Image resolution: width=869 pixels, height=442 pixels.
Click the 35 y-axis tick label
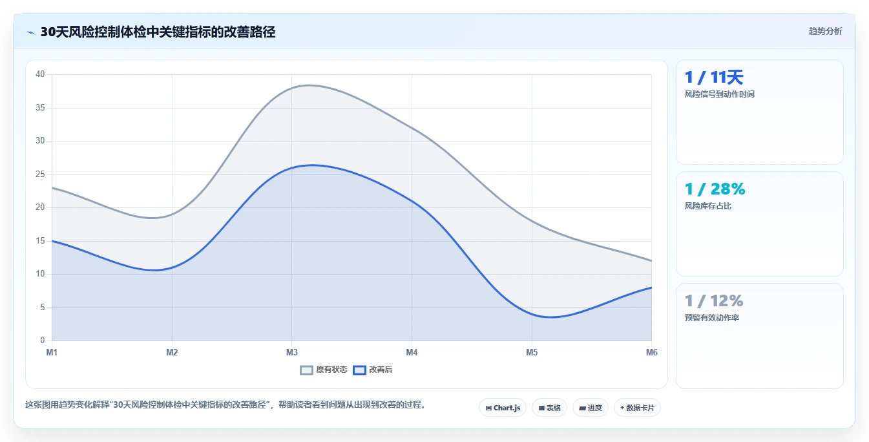click(x=40, y=107)
